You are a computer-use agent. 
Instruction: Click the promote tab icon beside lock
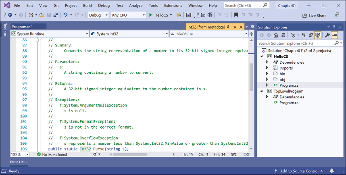(x=235, y=27)
